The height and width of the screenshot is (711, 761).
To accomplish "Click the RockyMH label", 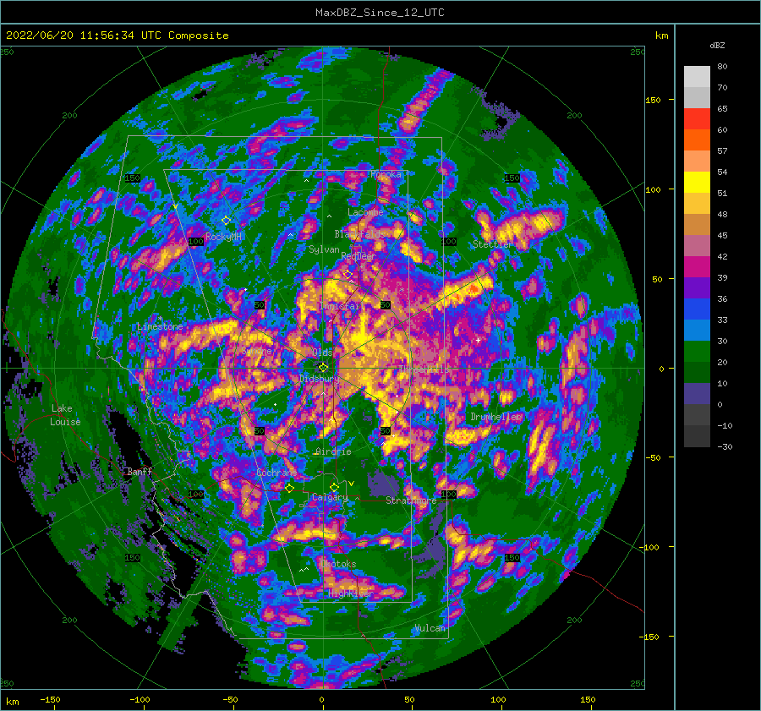I will pos(223,237).
